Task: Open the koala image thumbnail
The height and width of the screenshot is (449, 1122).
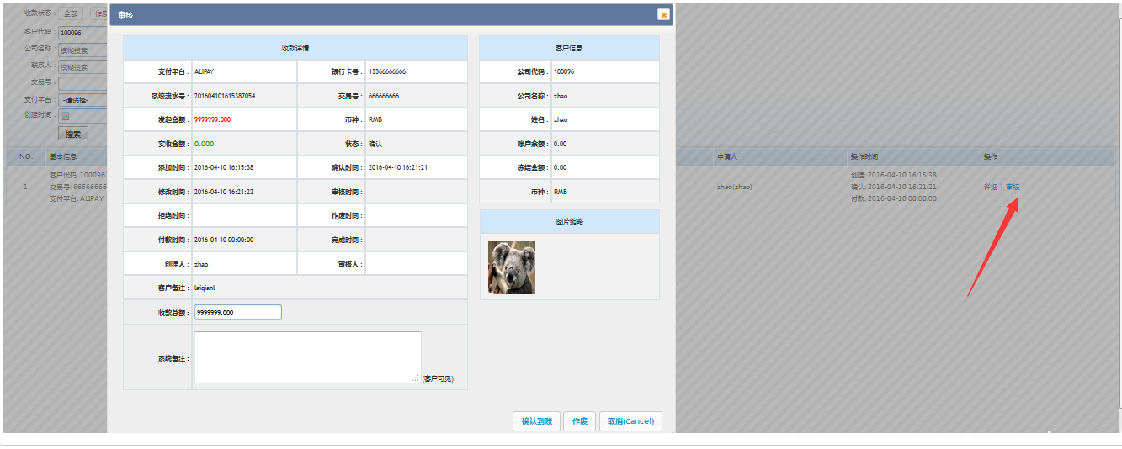Action: [512, 267]
